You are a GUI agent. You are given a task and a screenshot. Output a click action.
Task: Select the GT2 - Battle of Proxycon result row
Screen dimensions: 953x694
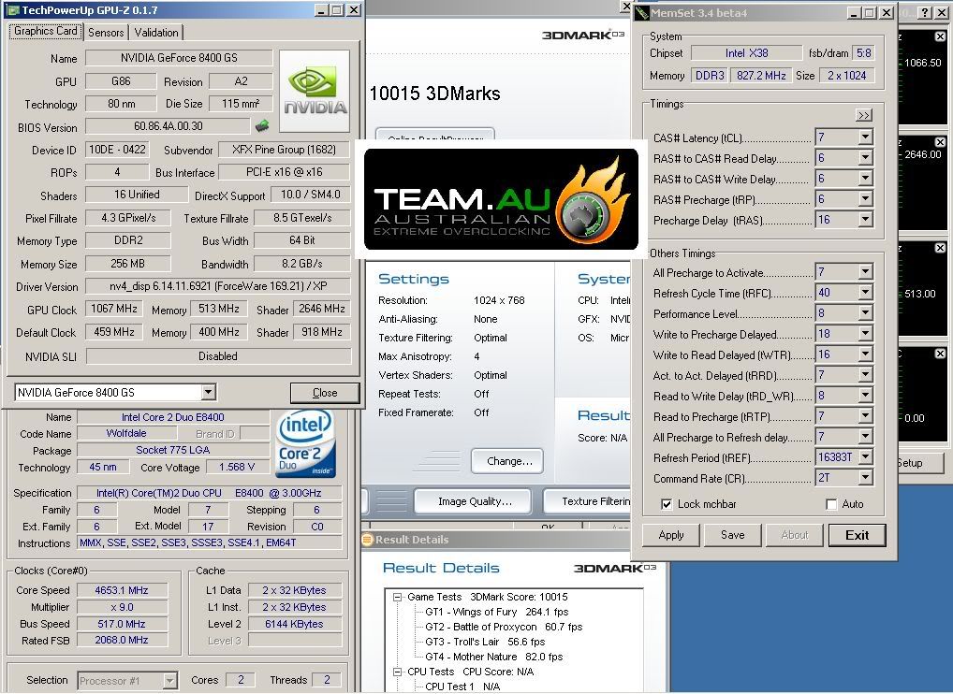tap(504, 628)
